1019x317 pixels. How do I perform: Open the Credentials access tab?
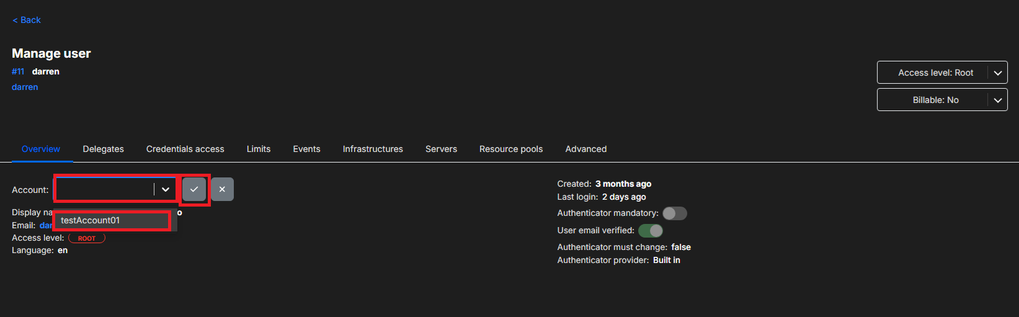[185, 149]
